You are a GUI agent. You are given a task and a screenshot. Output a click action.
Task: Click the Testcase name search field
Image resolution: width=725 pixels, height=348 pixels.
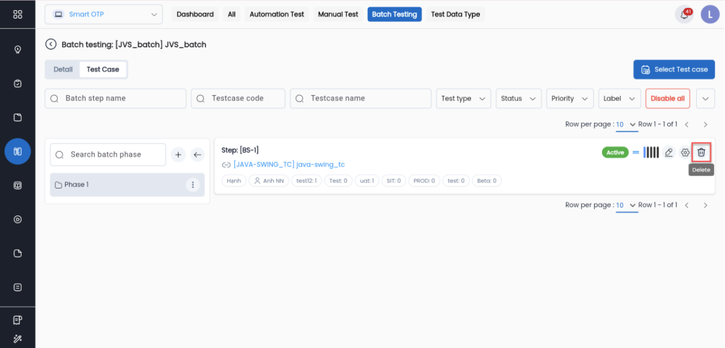(361, 99)
